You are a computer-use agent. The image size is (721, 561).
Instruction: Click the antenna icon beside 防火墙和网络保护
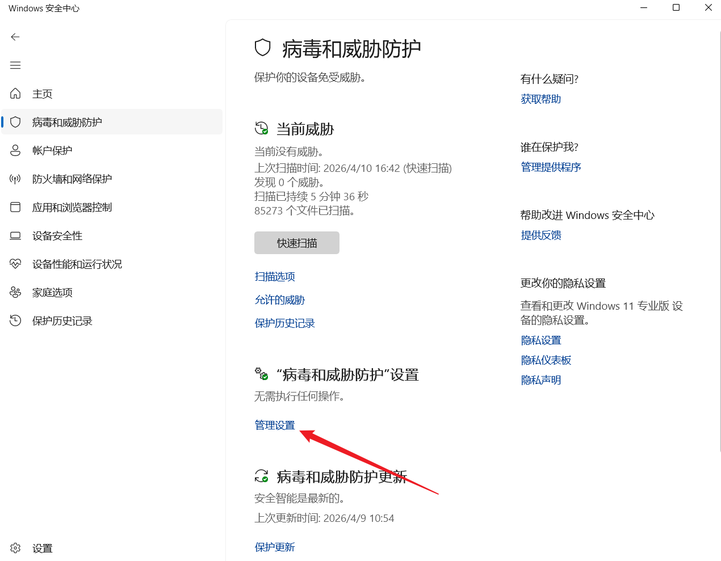click(15, 179)
